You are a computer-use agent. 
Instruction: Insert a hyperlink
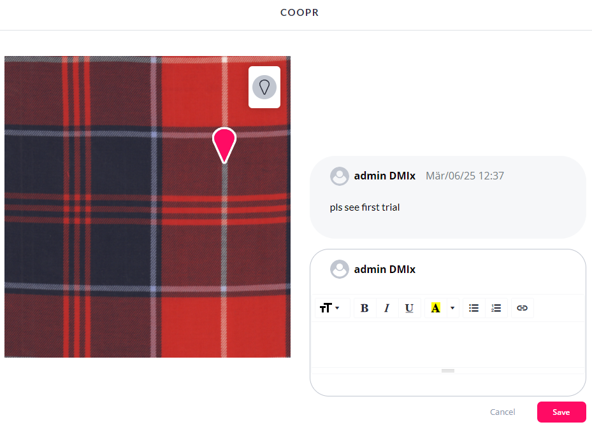(522, 308)
